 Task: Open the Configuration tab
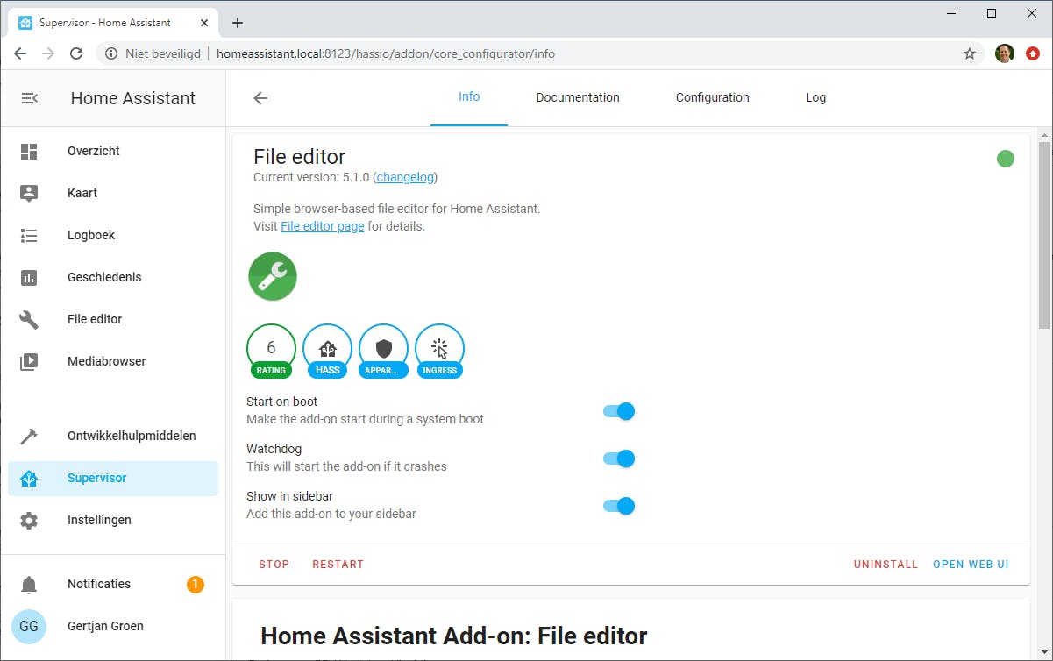click(713, 97)
